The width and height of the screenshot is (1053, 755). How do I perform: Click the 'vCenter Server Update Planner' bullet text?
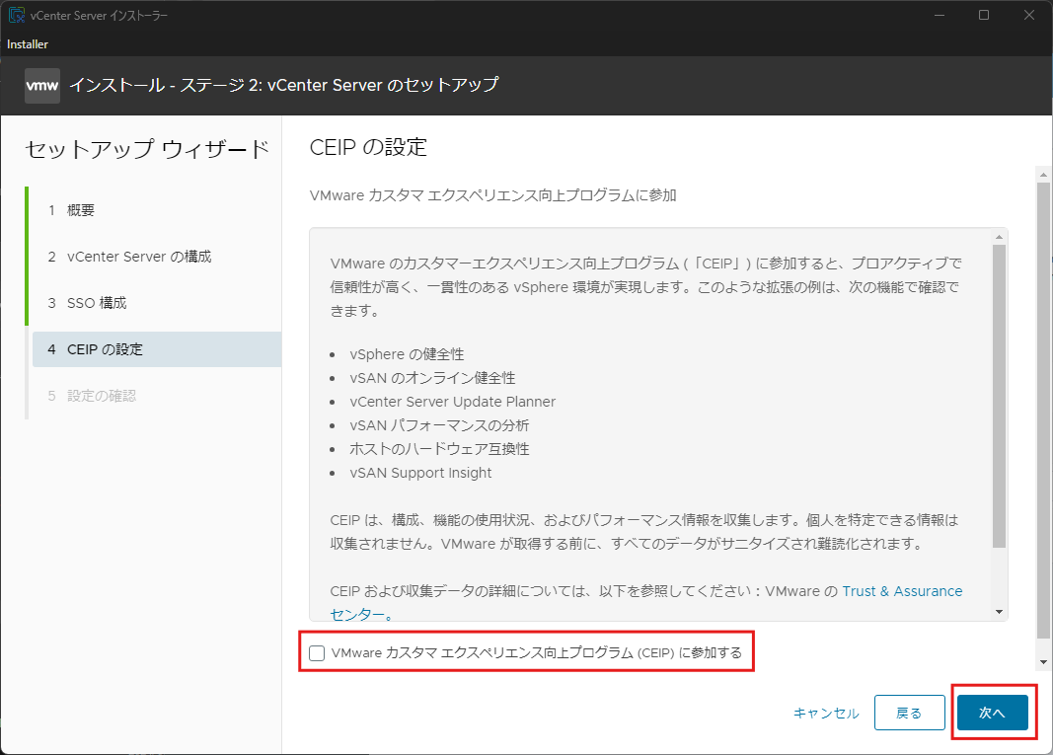click(x=453, y=402)
